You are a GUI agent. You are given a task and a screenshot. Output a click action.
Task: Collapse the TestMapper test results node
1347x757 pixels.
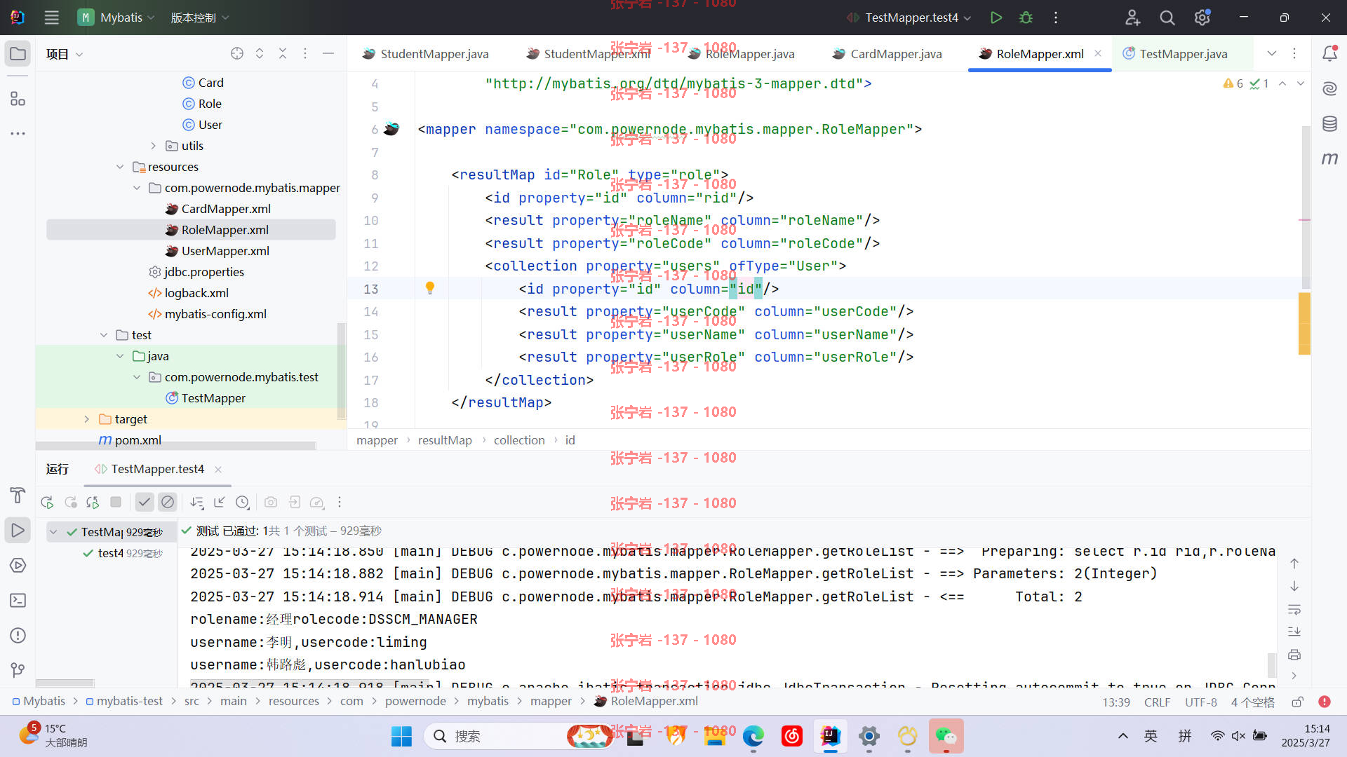click(x=53, y=532)
